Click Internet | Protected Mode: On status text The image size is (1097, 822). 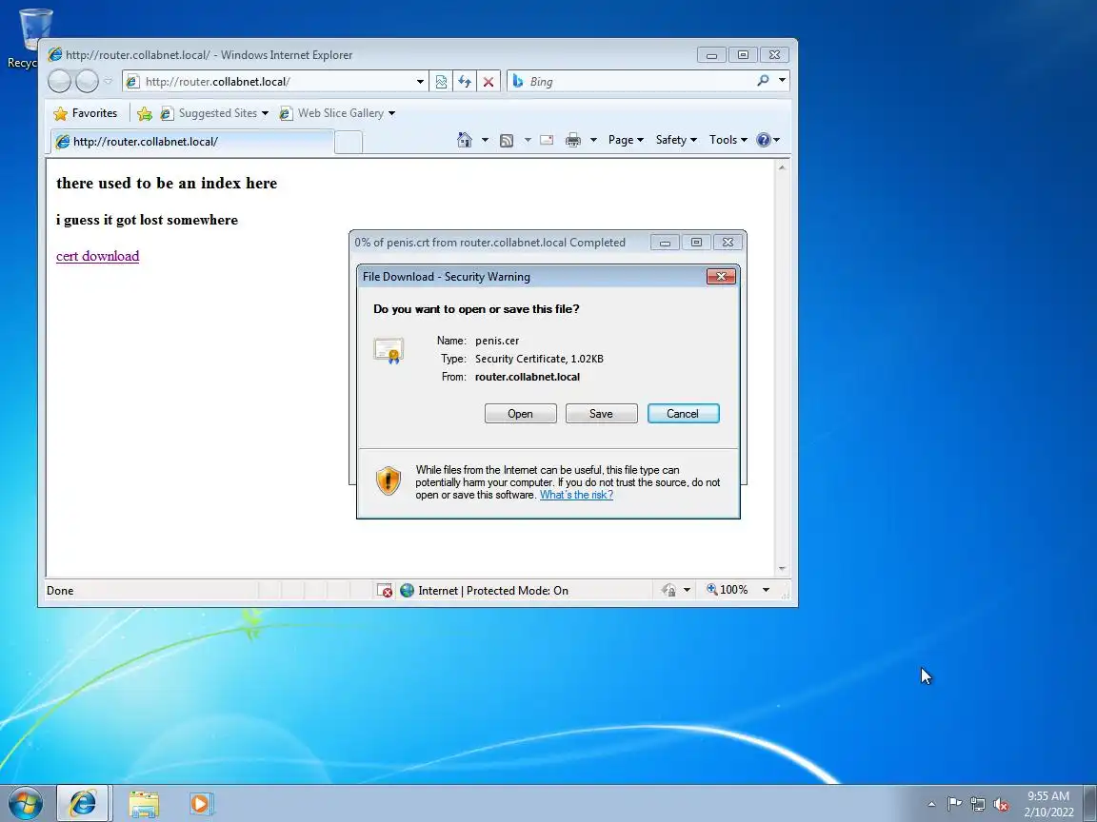[x=493, y=591]
